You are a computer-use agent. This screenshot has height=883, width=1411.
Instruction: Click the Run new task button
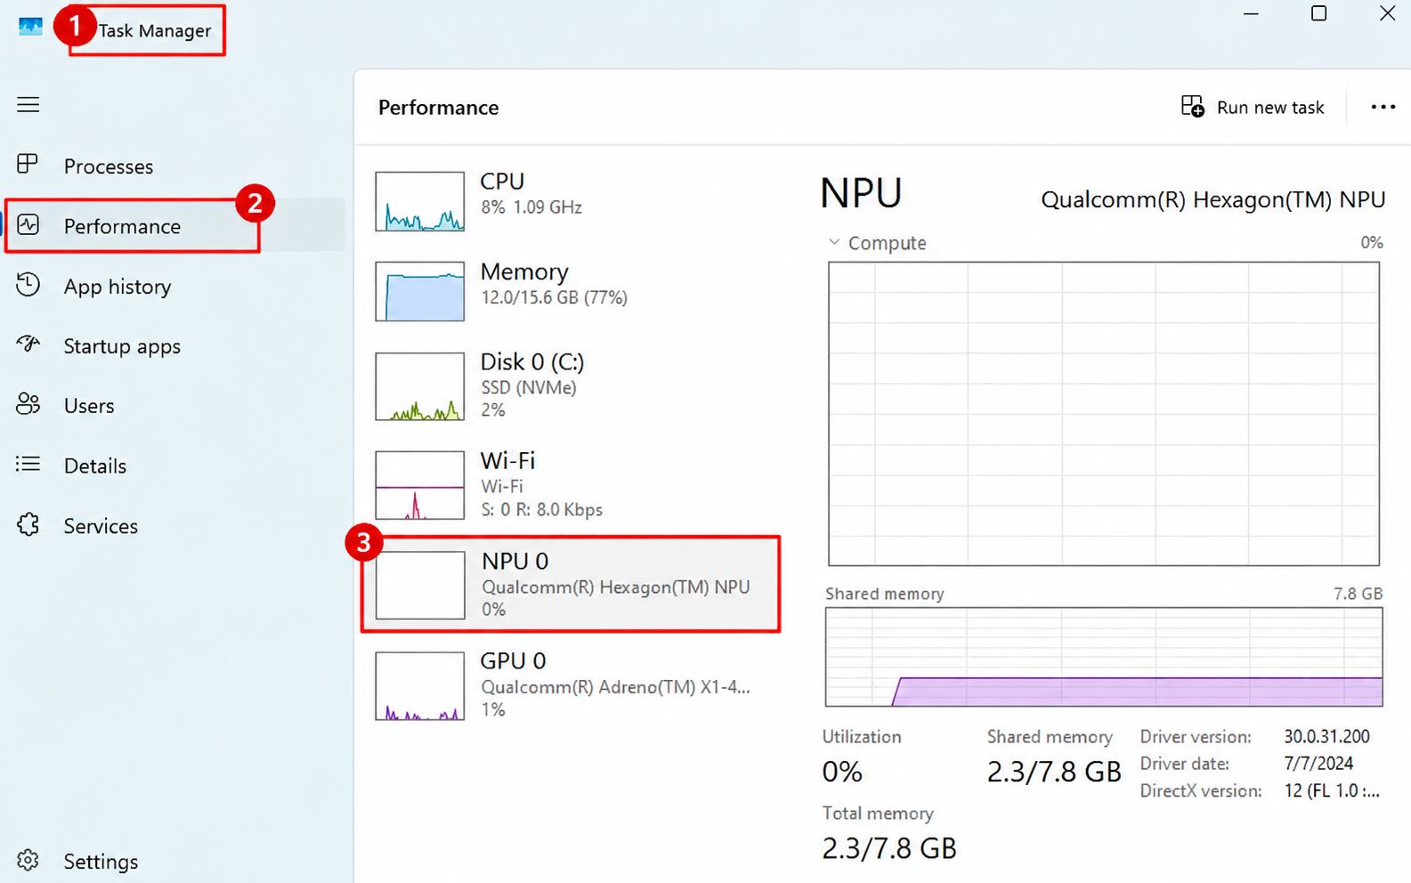point(1253,107)
